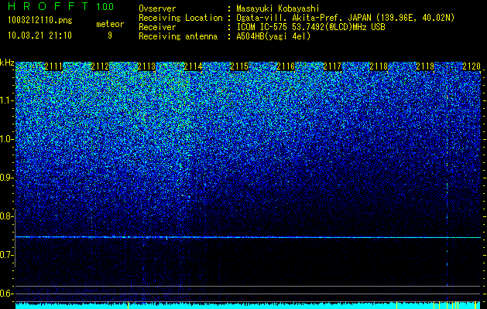Click the 0.9 kHz axis label
The image size is (487, 309).
(5, 178)
